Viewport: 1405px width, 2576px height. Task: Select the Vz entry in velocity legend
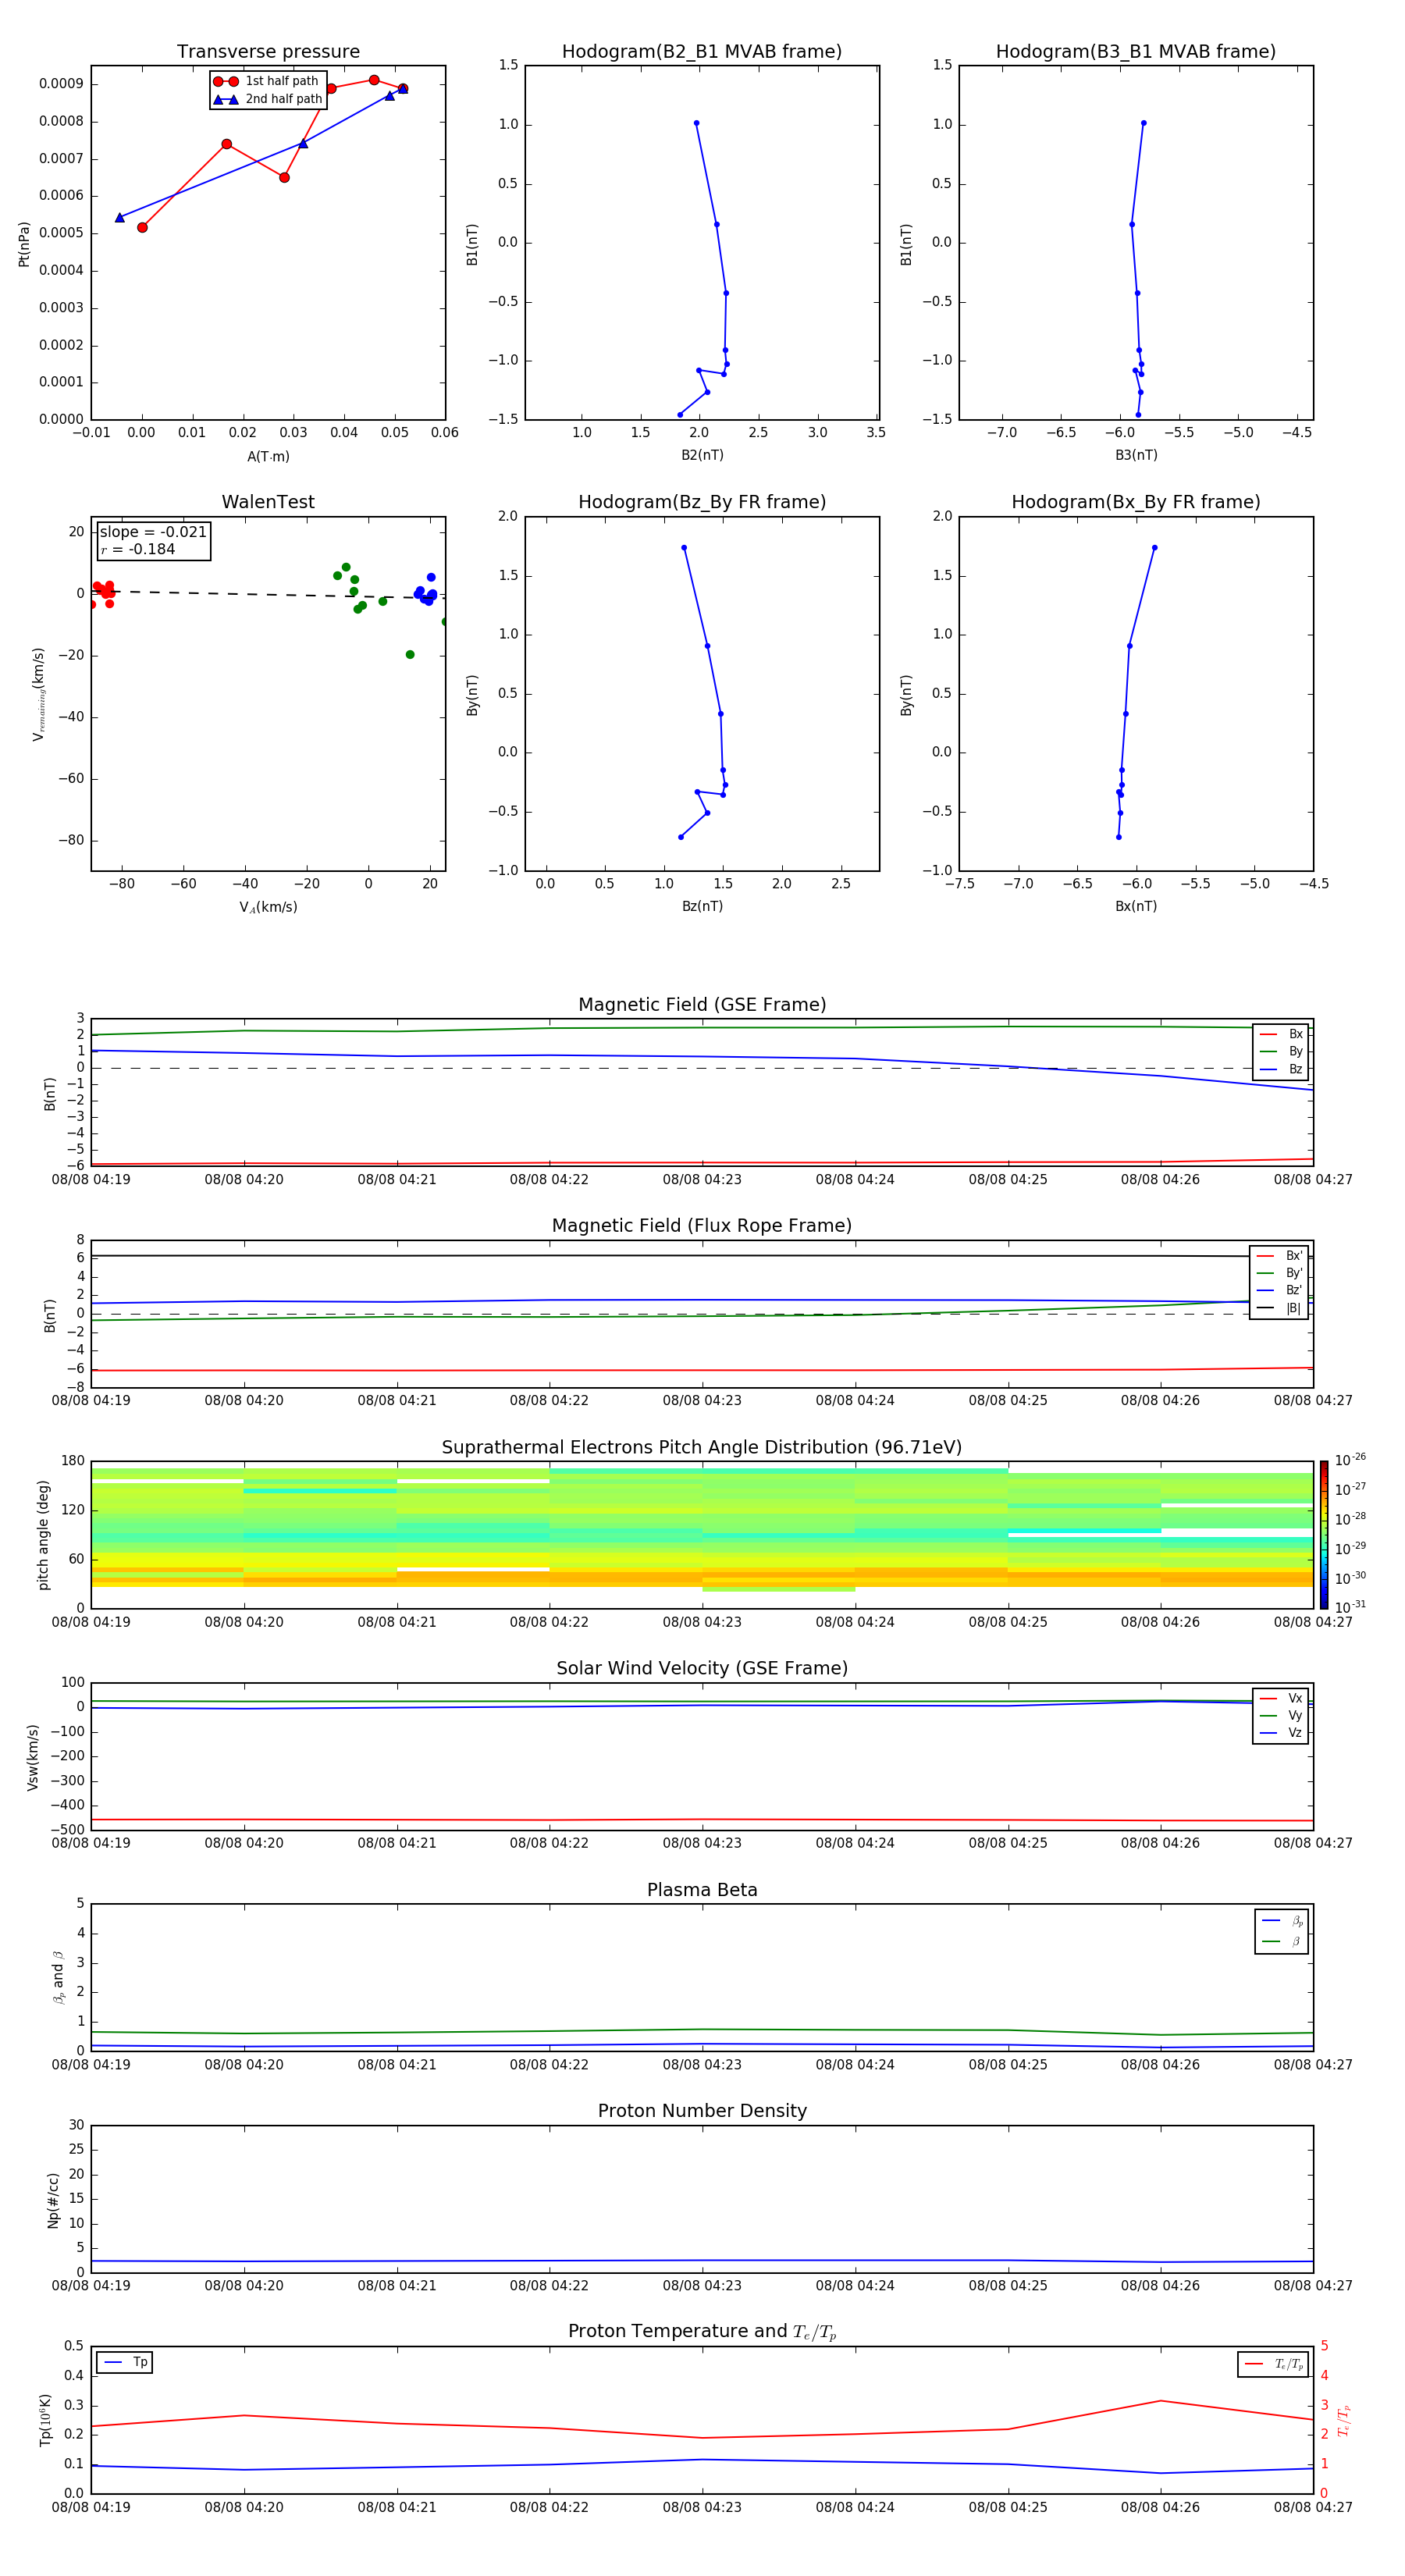[x=1281, y=1733]
